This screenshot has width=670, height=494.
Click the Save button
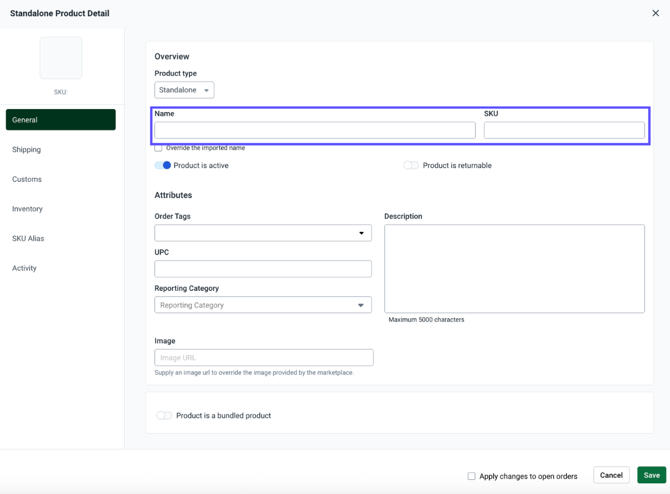(651, 475)
